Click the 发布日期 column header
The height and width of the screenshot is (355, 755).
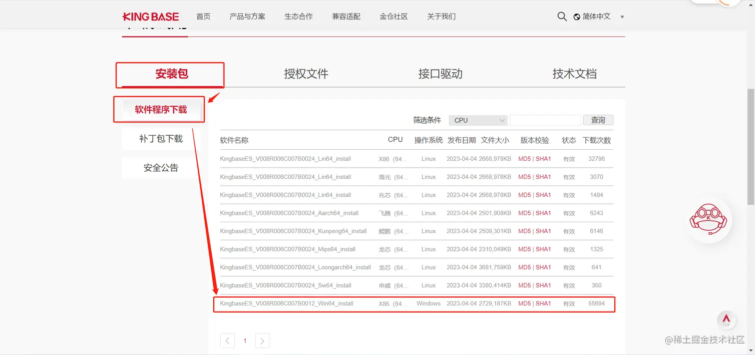(462, 140)
